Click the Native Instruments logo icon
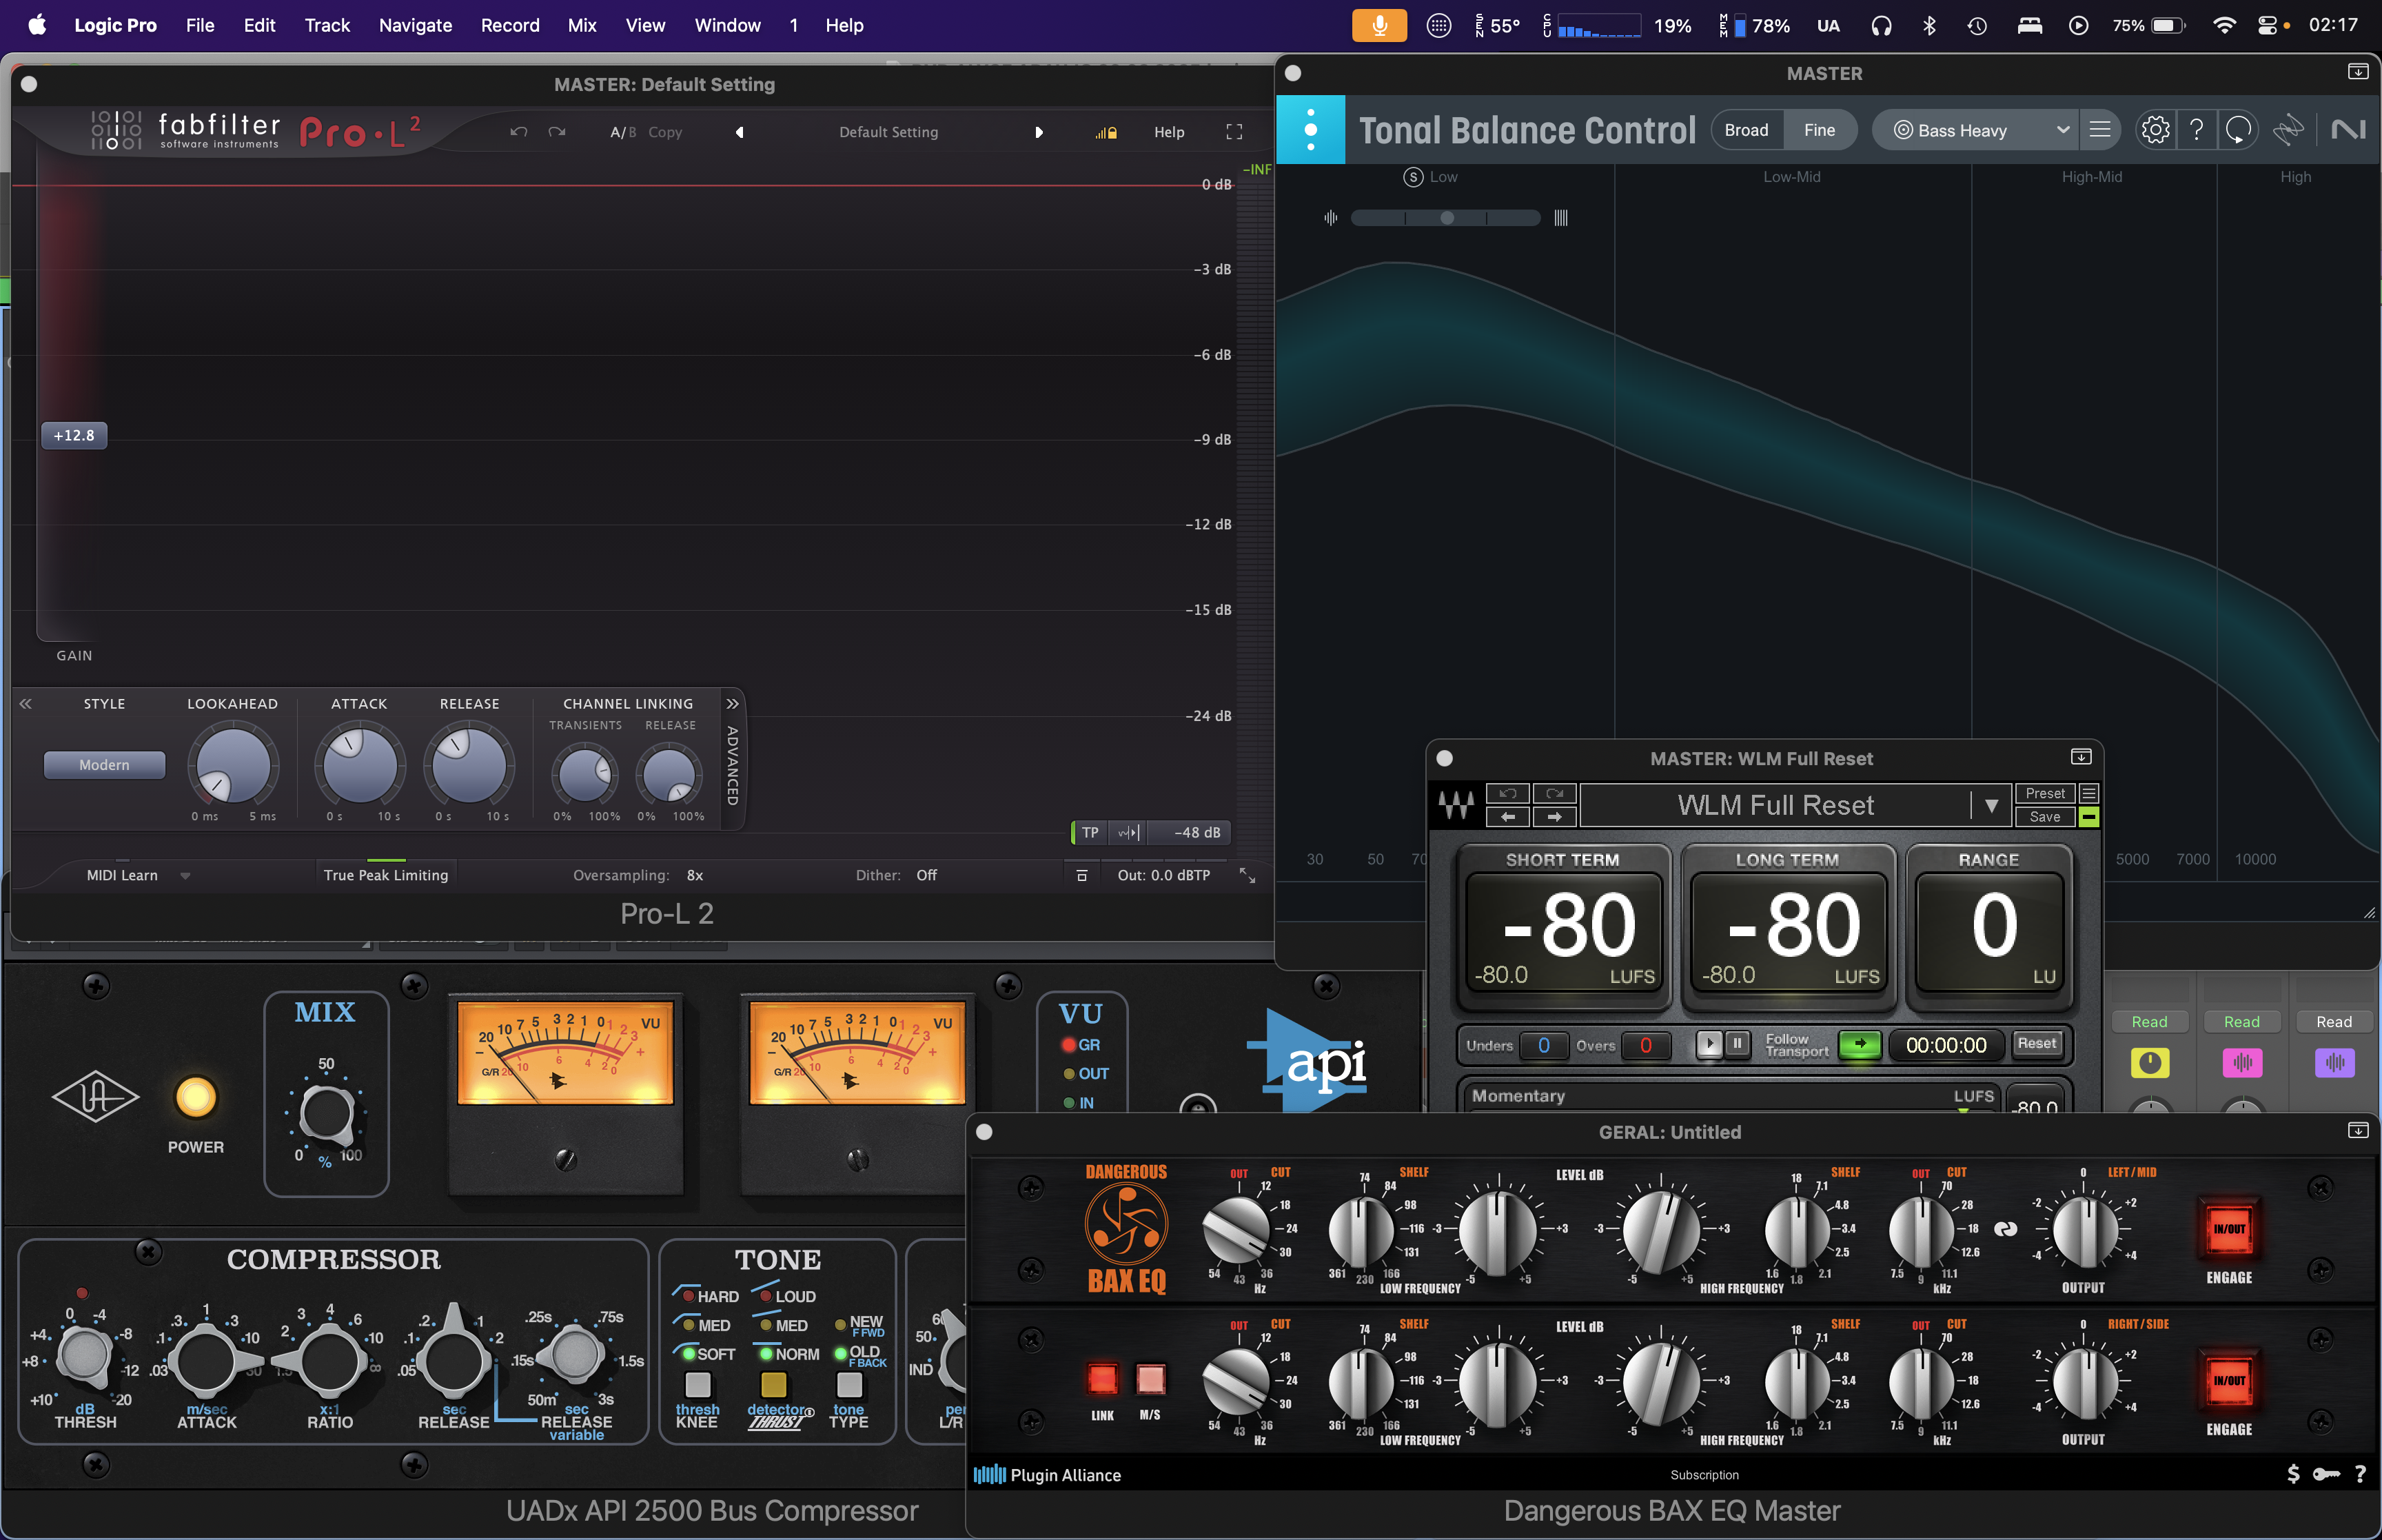This screenshot has width=2382, height=1540. [2348, 130]
